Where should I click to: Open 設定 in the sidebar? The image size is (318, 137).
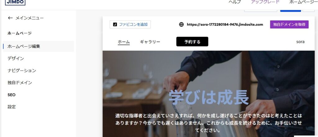click(11, 107)
